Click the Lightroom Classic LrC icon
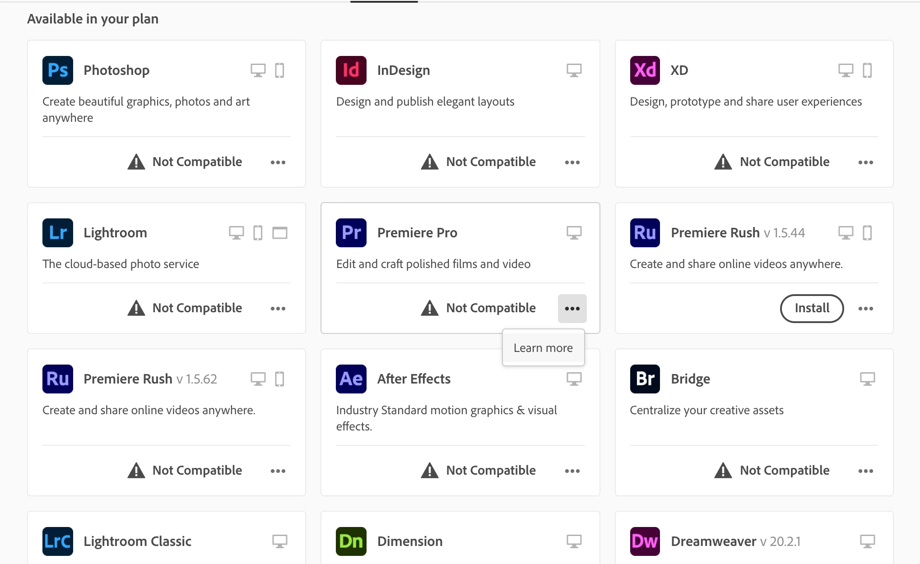Image resolution: width=920 pixels, height=564 pixels. (58, 541)
